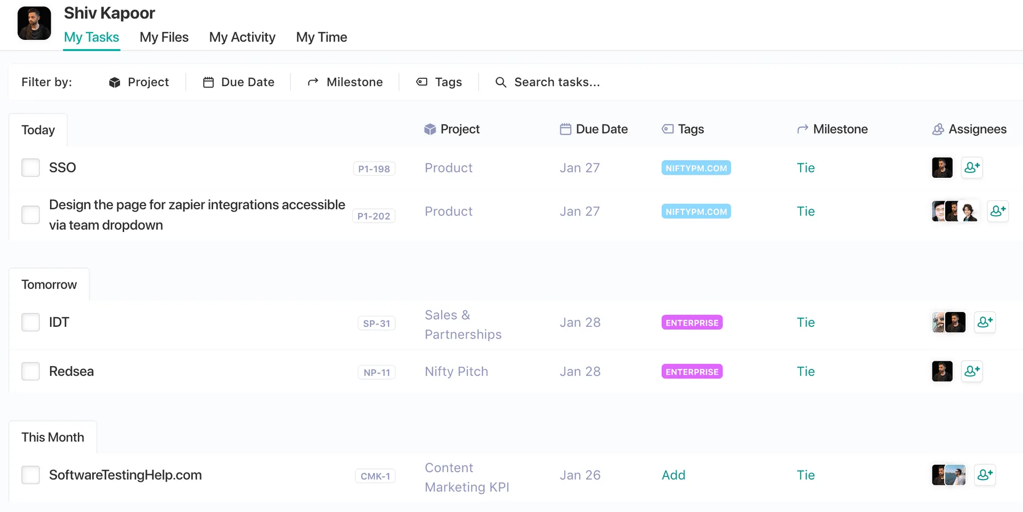Click the Assignees column header icon
1023x512 pixels.
pos(938,129)
